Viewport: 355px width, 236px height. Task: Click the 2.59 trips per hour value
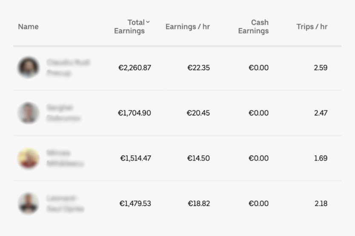coord(321,67)
